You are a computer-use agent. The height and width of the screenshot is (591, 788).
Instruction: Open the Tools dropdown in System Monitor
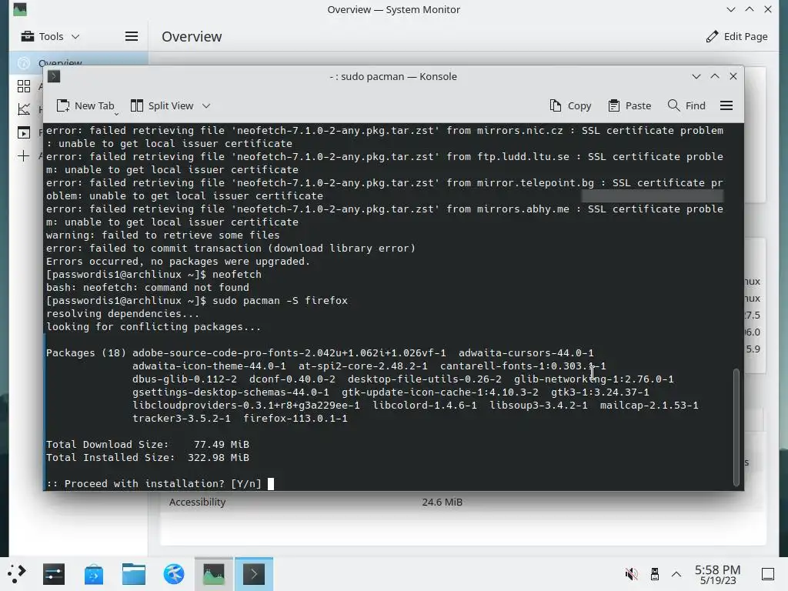(x=50, y=37)
